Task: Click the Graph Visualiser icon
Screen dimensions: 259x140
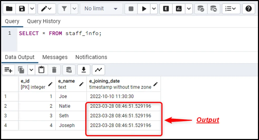Action: (98, 70)
